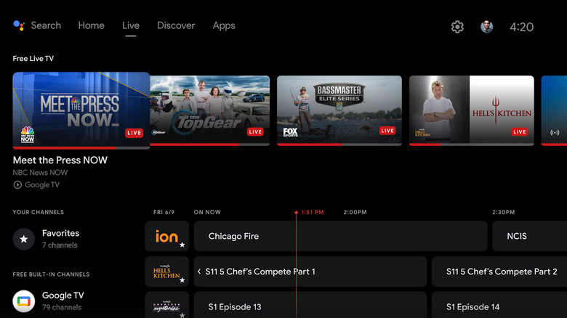Select the ion channel logo
The width and height of the screenshot is (567, 318).
point(166,236)
